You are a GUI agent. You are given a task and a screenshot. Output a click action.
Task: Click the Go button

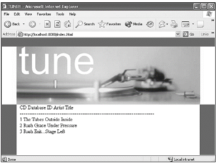[188, 34]
